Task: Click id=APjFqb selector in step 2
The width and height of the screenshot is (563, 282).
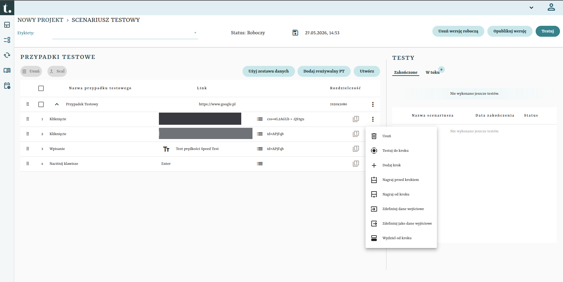Action: [x=275, y=134]
